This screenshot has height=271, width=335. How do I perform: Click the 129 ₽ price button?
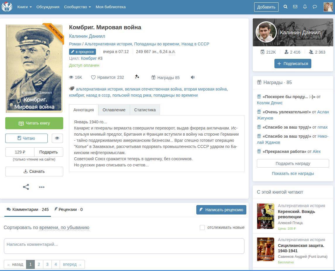click(x=20, y=152)
